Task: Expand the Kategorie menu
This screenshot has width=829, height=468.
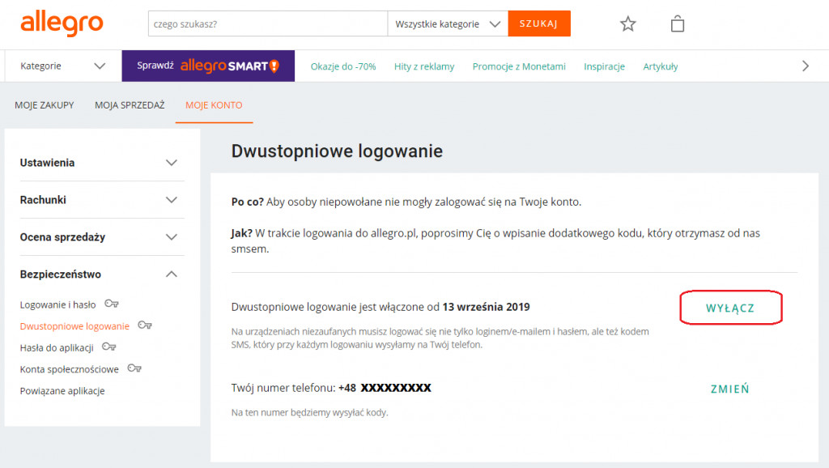Action: [x=63, y=66]
